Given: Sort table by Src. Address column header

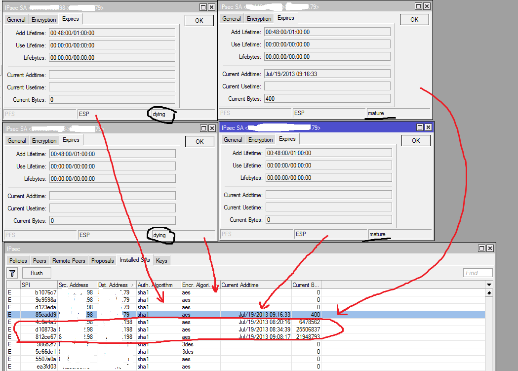Looking at the screenshot, I should pos(78,285).
